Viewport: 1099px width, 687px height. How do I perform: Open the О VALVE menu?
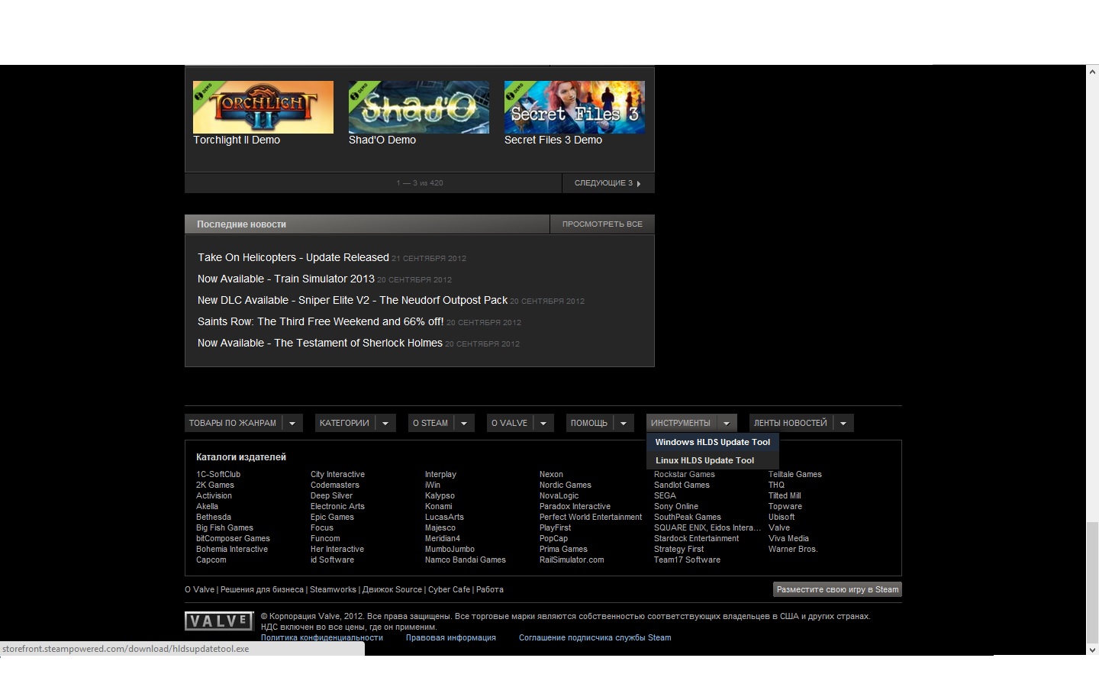coord(509,423)
